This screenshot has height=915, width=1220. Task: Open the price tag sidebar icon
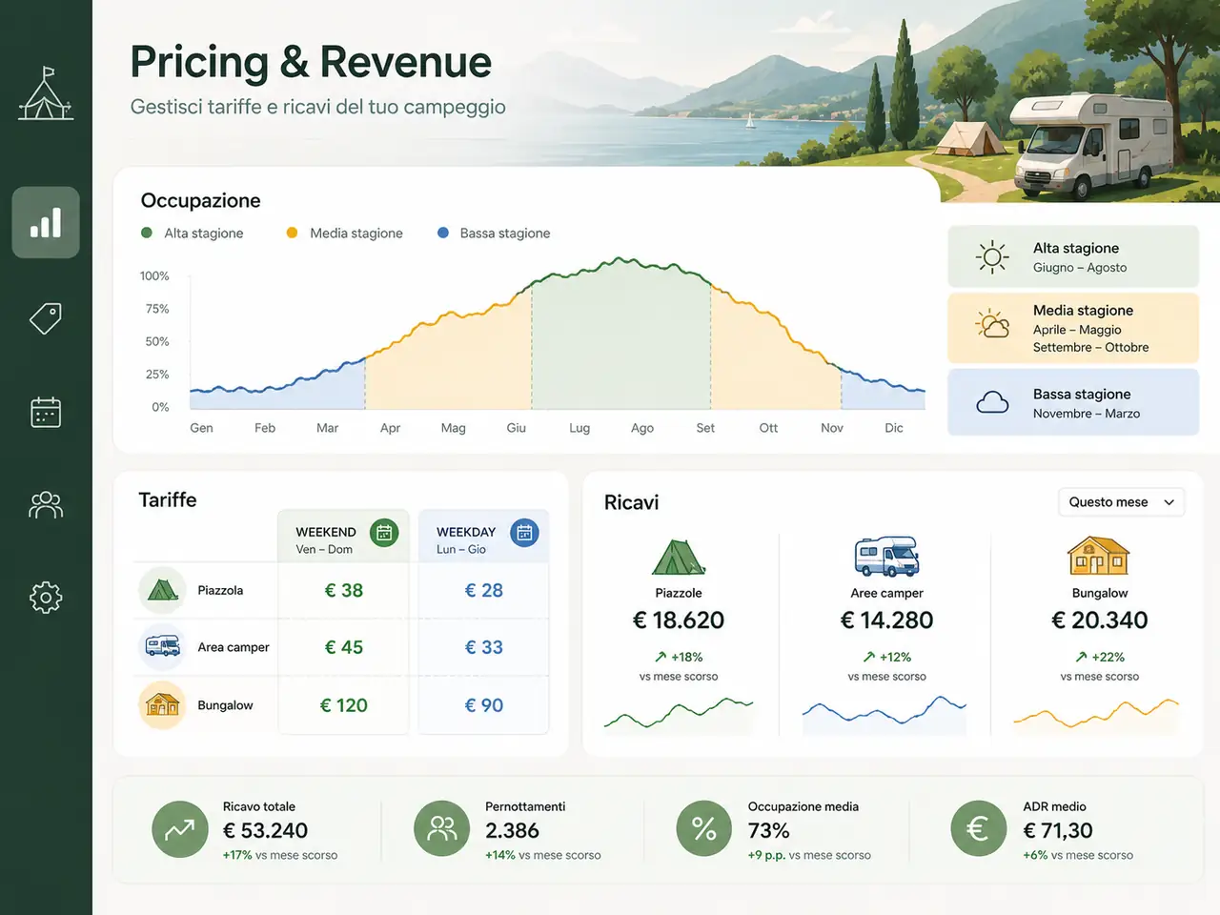pyautogui.click(x=46, y=318)
